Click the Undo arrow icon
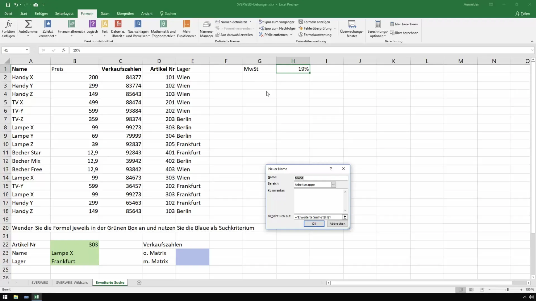Viewport: 536px width, 301px height. pyautogui.click(x=16, y=5)
